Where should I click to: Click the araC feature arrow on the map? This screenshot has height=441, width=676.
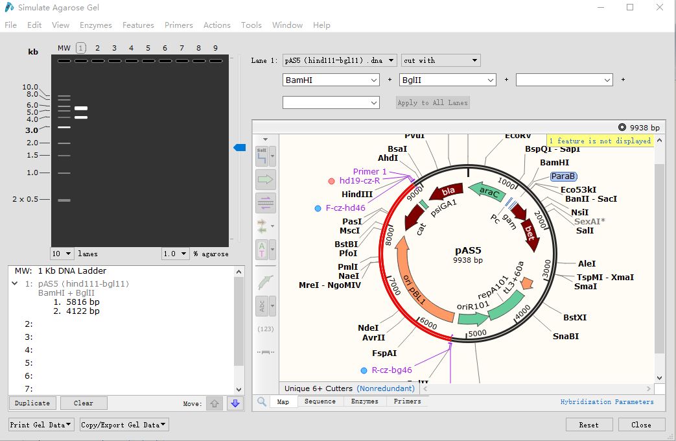pos(486,191)
